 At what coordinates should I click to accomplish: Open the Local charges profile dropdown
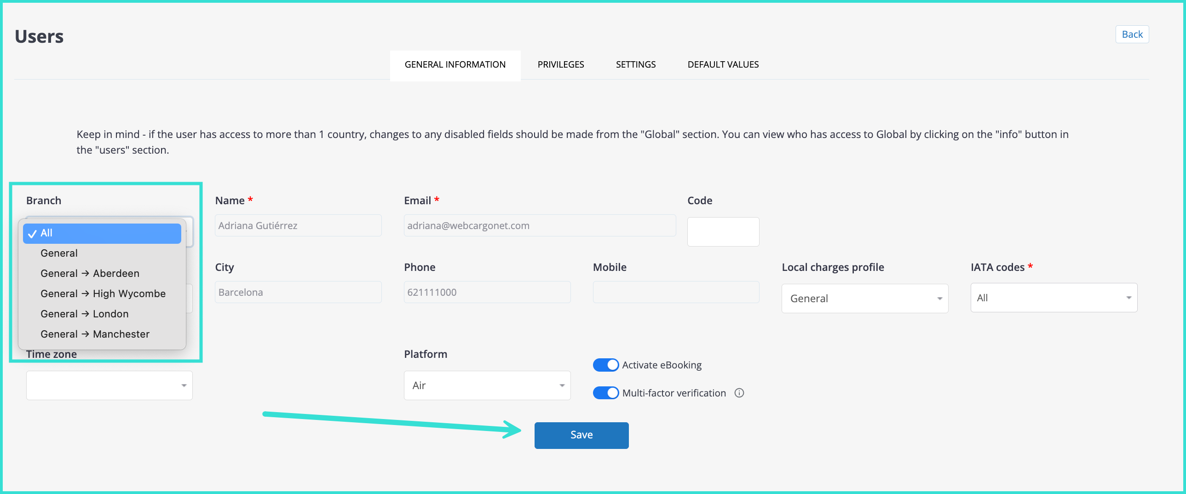(864, 299)
